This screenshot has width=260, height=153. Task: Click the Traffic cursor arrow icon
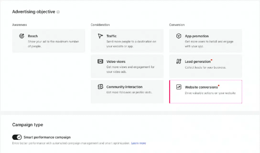100,36
